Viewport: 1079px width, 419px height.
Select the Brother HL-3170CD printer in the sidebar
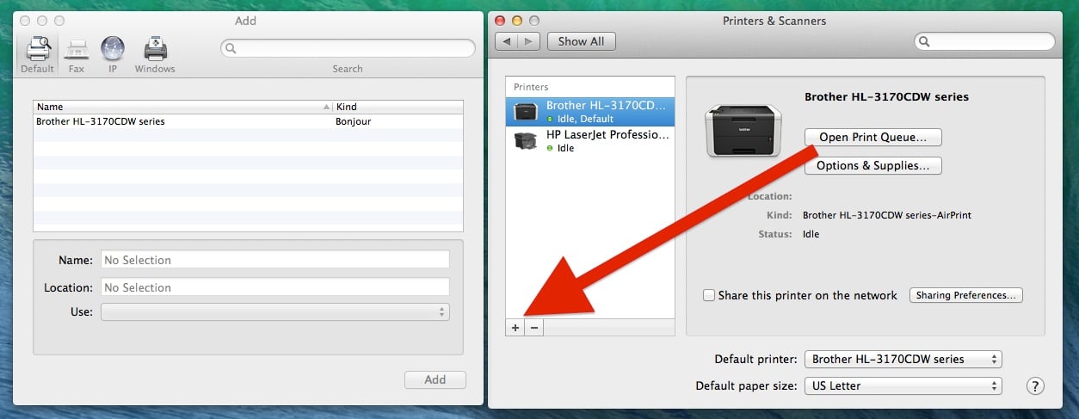pos(590,112)
